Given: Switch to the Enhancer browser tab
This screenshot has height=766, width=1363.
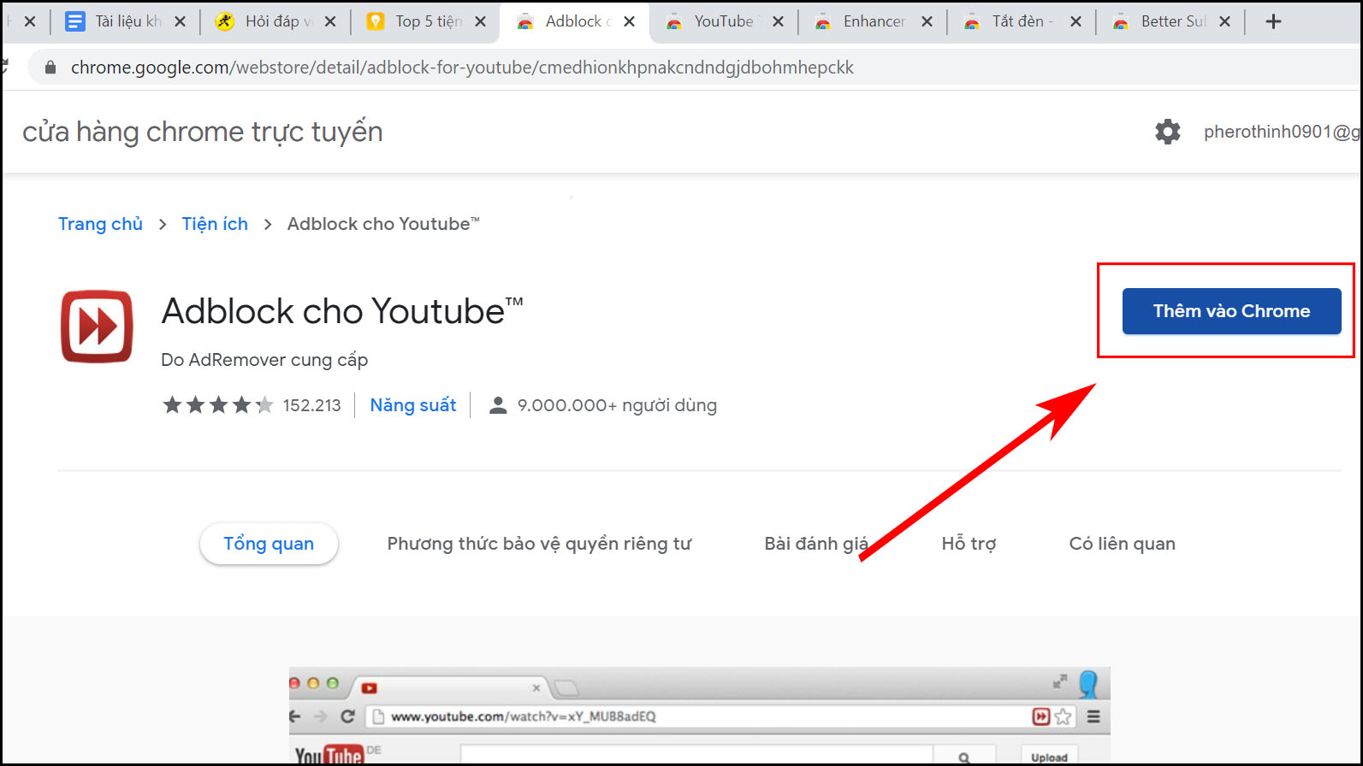Looking at the screenshot, I should [874, 21].
